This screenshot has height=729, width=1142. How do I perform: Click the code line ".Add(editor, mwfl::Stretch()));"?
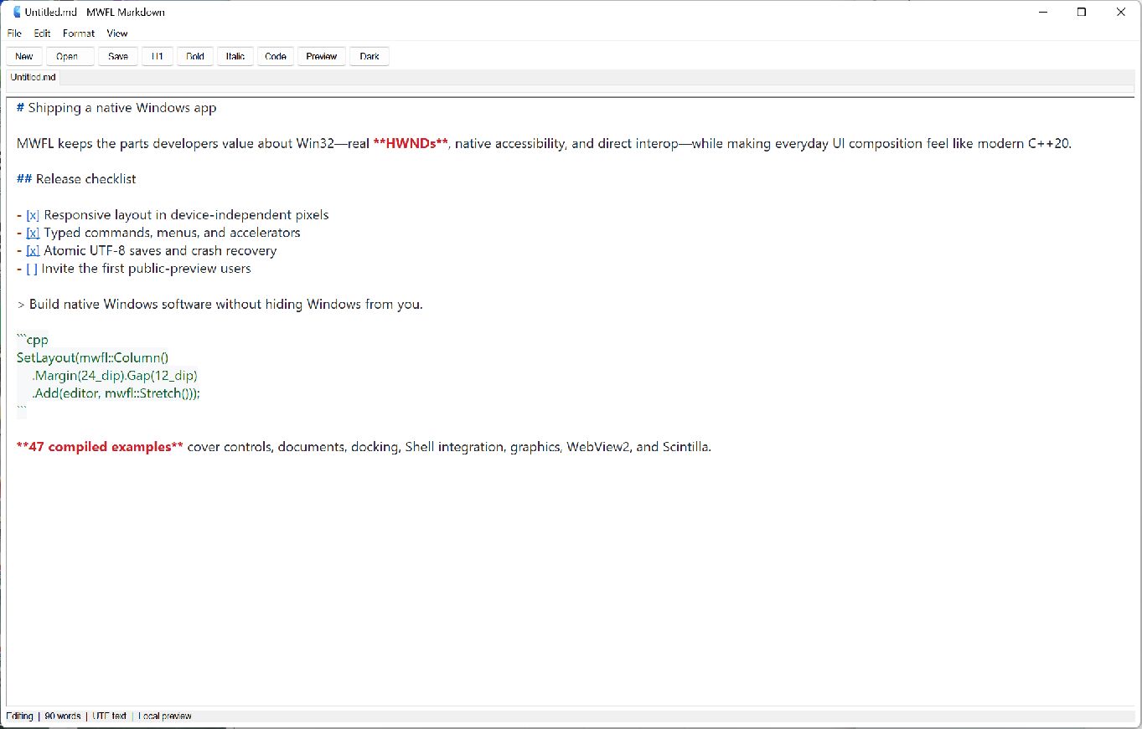point(116,393)
